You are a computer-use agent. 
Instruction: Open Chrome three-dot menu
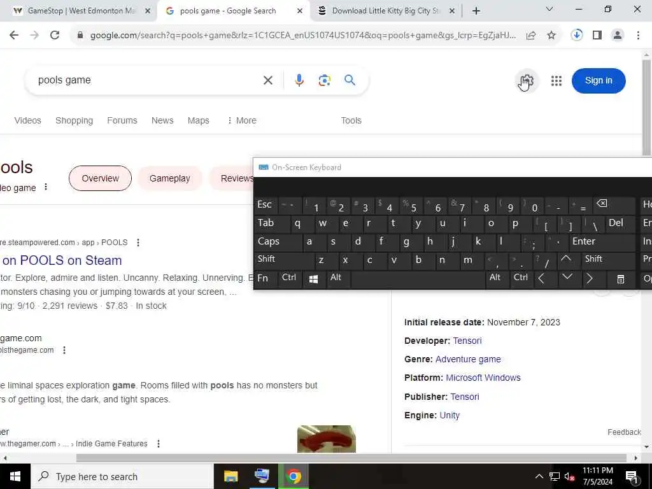[x=638, y=36]
